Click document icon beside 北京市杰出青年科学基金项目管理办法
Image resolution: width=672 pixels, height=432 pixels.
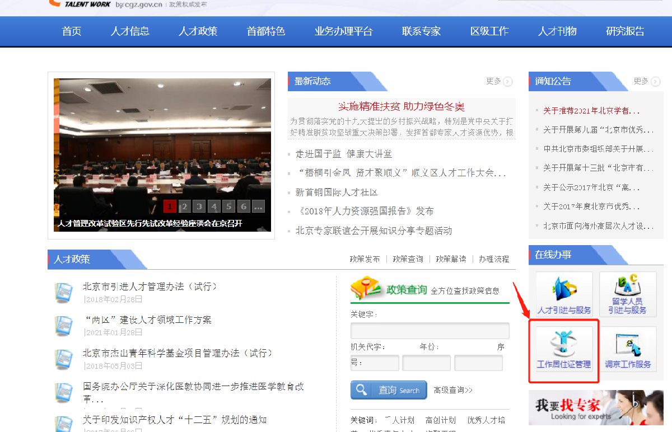pyautogui.click(x=64, y=359)
